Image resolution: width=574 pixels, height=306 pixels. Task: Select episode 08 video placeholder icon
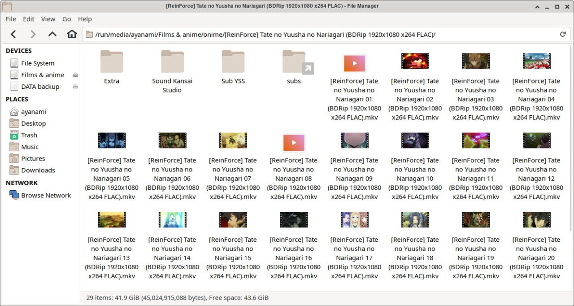pos(294,143)
